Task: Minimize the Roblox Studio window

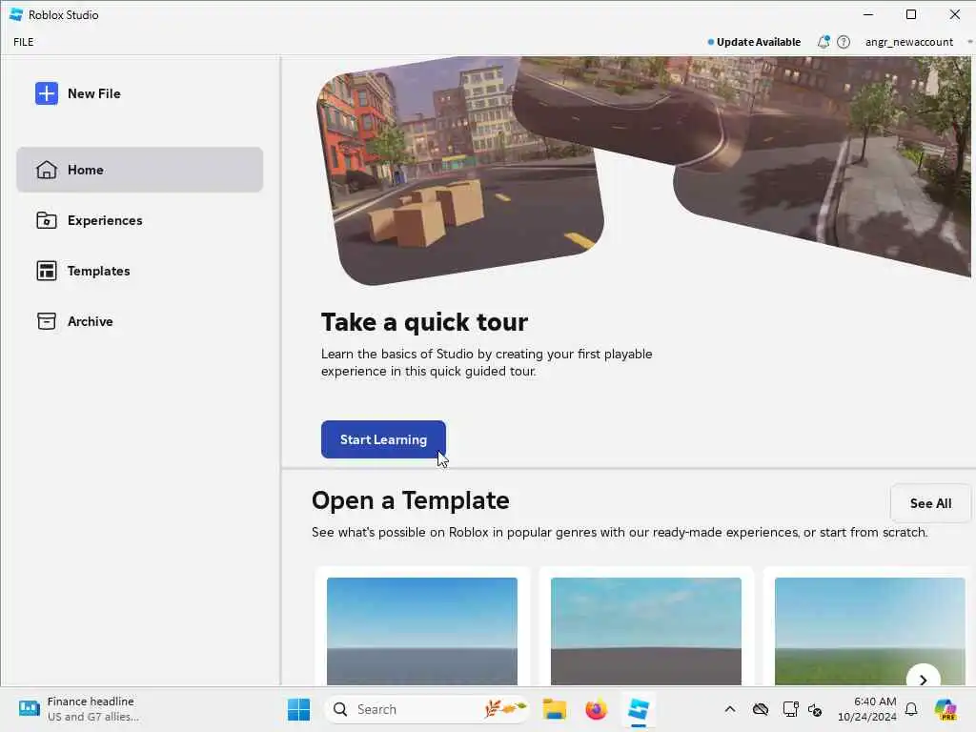Action: click(868, 14)
